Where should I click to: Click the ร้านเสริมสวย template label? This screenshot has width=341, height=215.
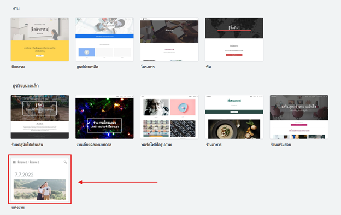(281, 144)
